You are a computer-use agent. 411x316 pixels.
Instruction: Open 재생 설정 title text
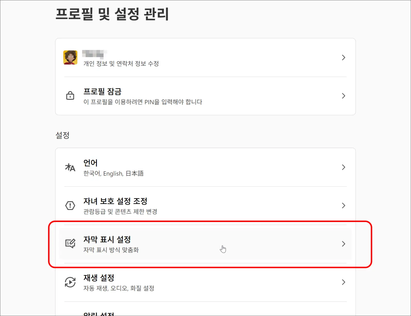pos(99,278)
